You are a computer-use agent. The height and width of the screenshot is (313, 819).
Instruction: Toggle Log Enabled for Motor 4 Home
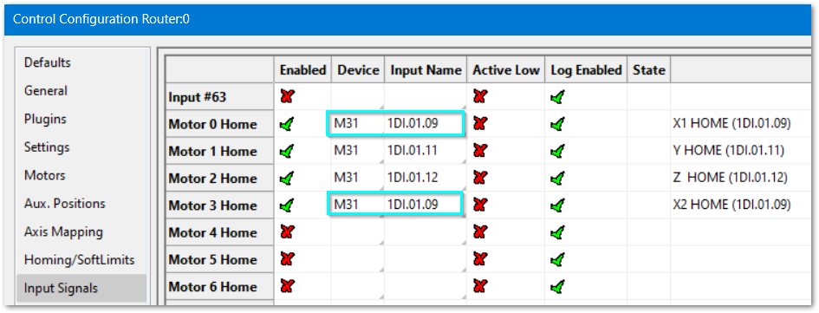[557, 232]
